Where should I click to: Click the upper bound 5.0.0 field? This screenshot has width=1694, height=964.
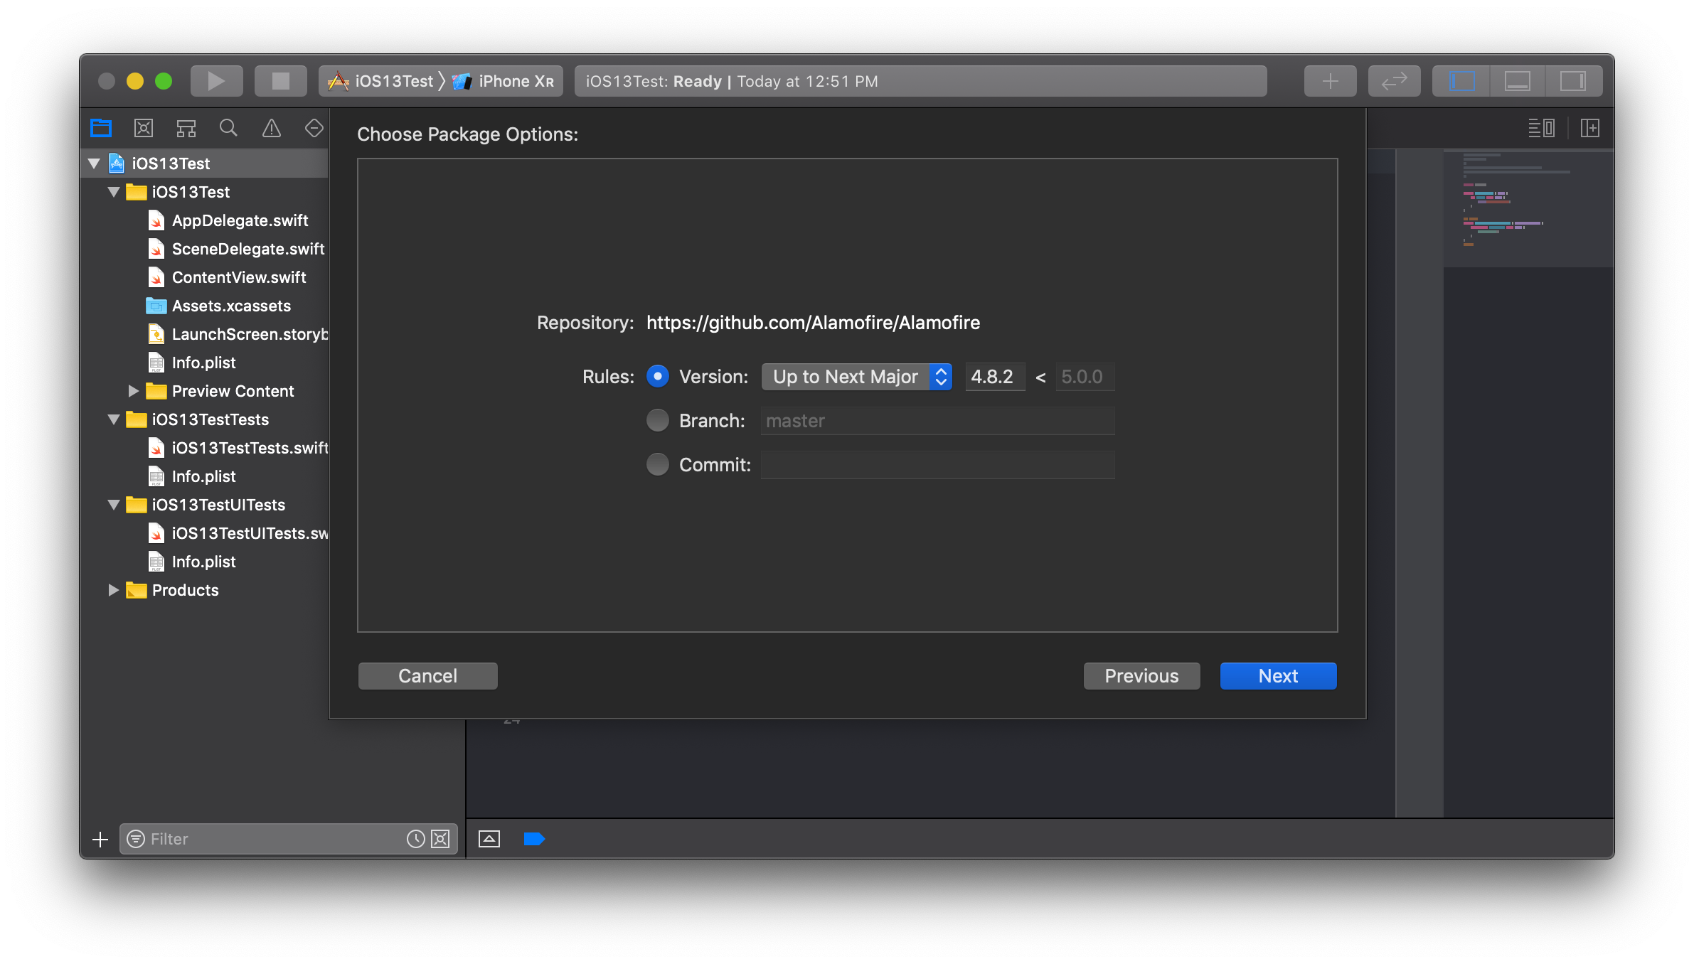(1085, 377)
